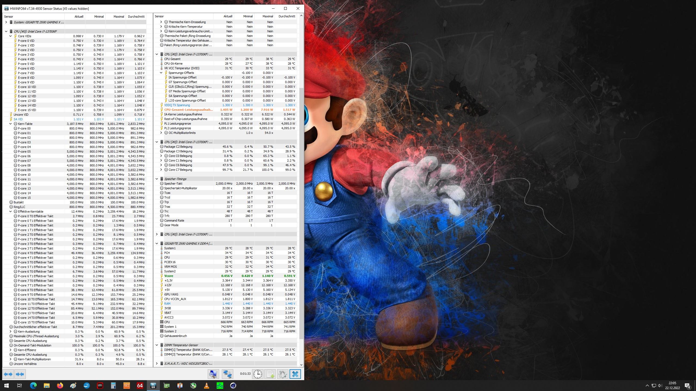The width and height of the screenshot is (696, 391).
Task: Click the volume speaker tray icon
Action: (660, 386)
